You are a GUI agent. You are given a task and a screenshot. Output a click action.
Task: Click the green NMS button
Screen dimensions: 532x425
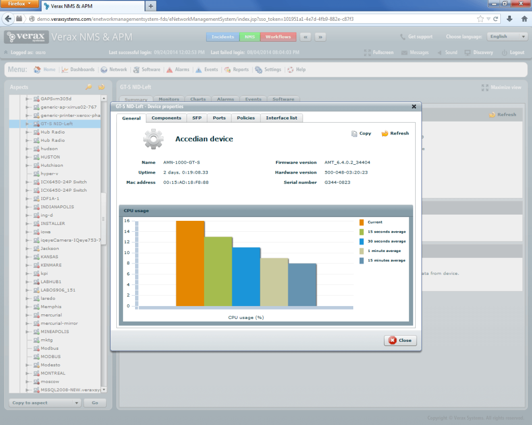[250, 37]
